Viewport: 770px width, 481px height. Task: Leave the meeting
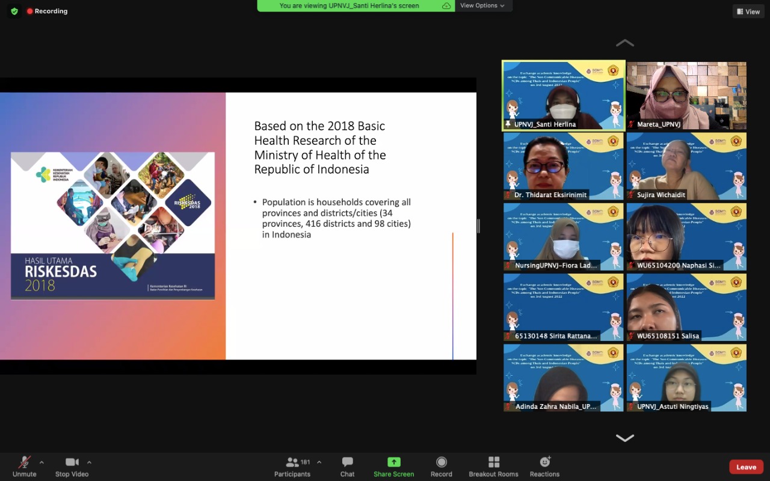[x=746, y=467]
